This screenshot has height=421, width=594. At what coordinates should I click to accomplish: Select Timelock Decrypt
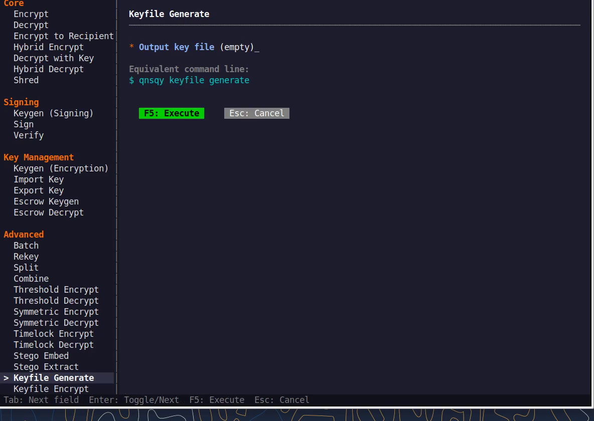53,344
